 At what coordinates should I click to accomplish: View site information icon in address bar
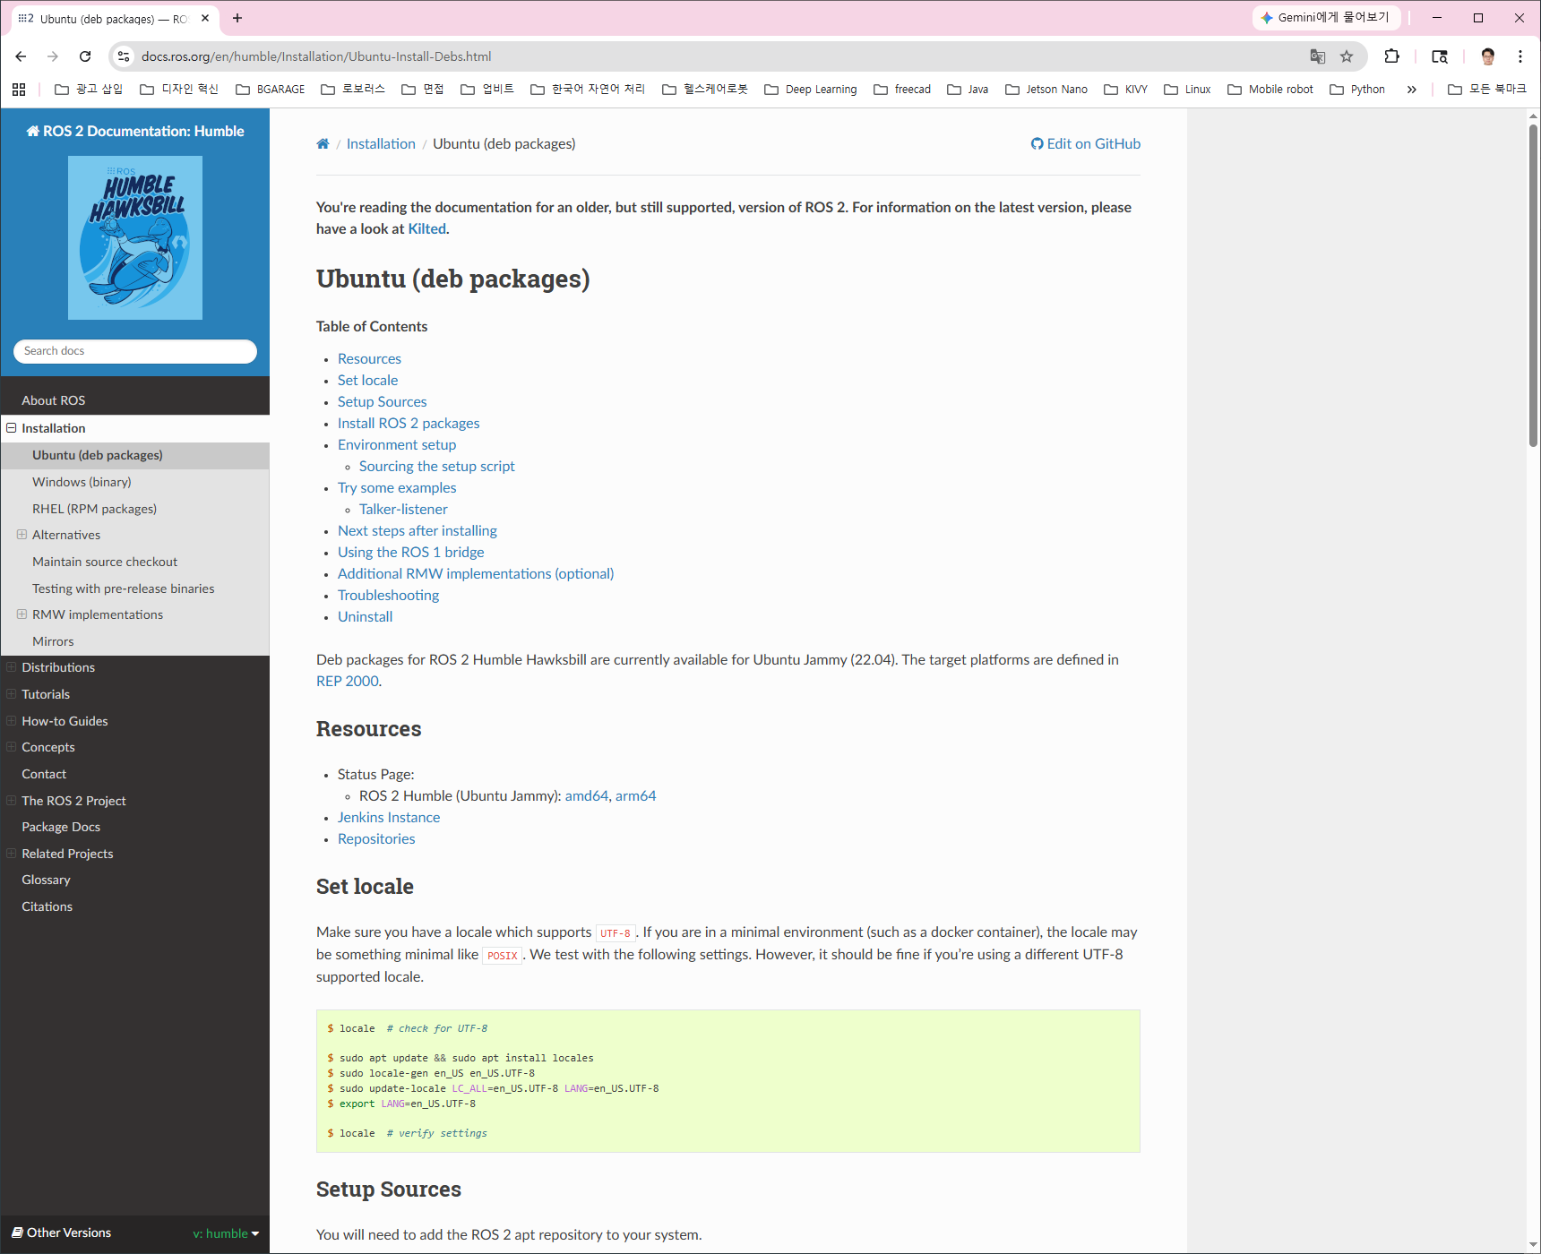124,56
